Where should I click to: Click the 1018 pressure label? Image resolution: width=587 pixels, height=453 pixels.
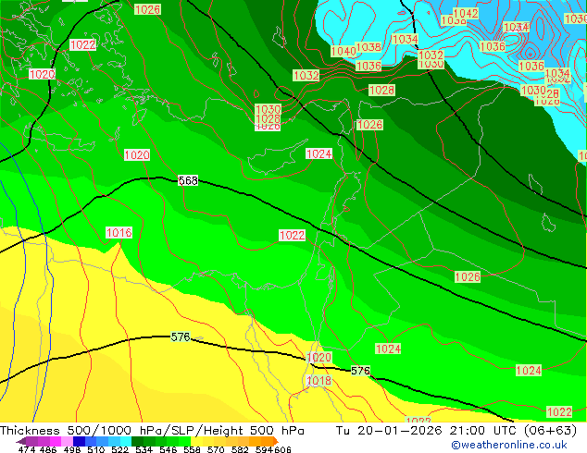pos(318,381)
